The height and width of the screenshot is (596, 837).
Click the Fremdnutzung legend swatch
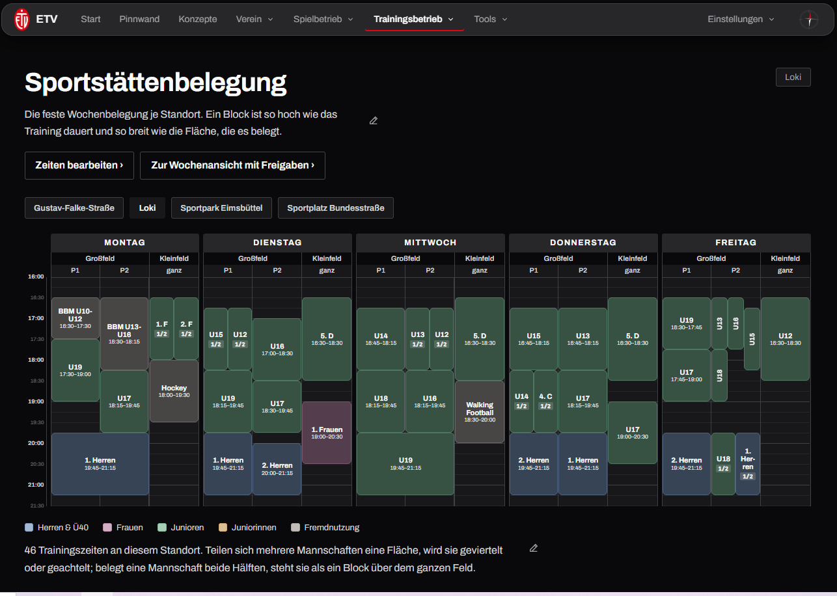pyautogui.click(x=295, y=528)
